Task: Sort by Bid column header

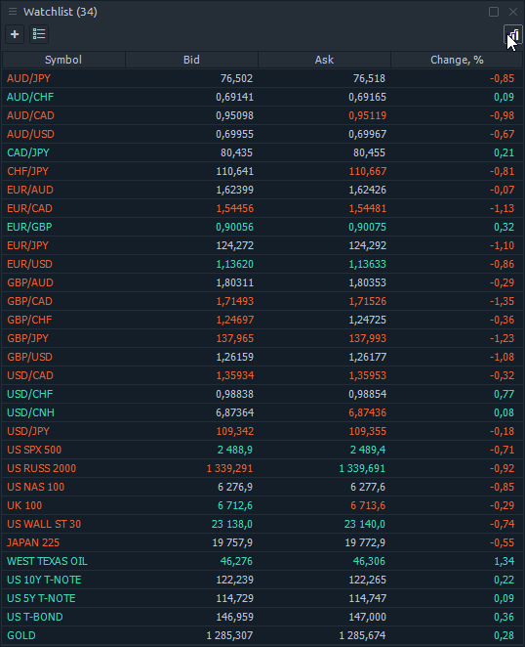Action: (x=191, y=60)
